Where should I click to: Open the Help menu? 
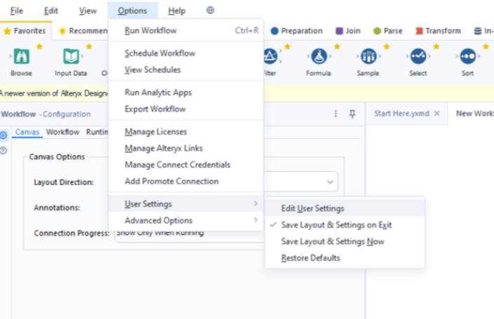(x=176, y=11)
